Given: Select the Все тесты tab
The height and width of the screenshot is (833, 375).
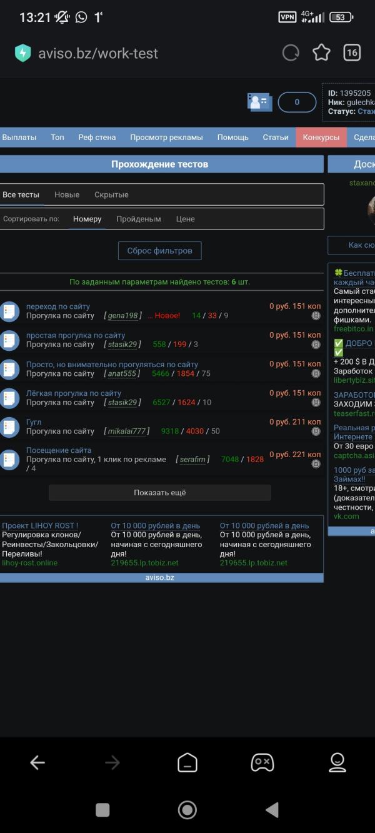Looking at the screenshot, I should coord(21,194).
